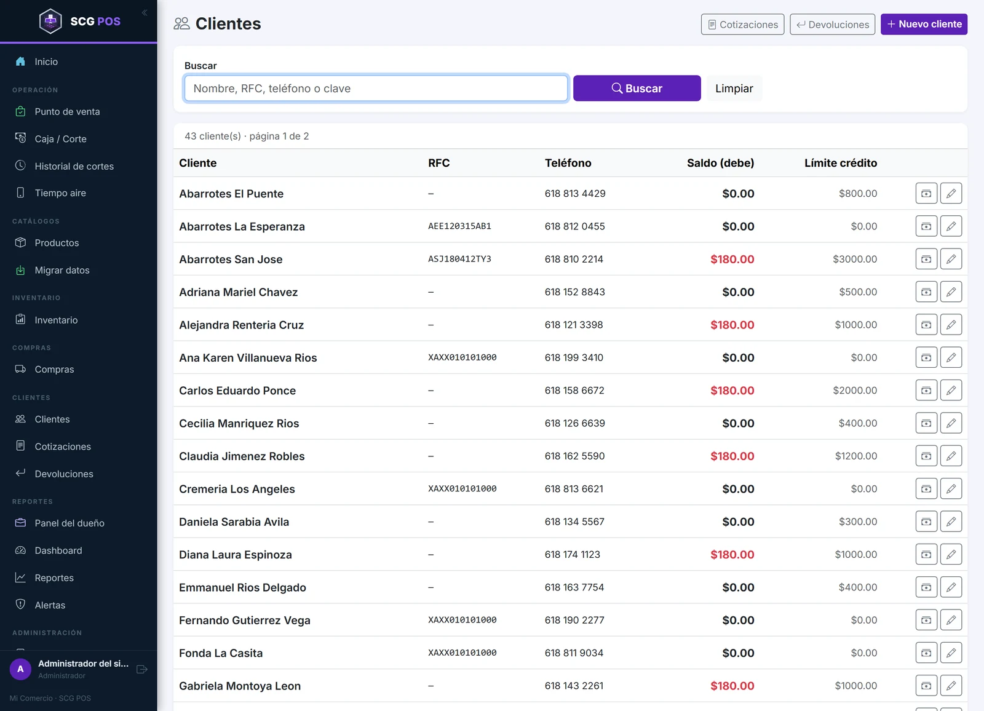Edit Cecilia Manriquez Rios with pencil icon
Screen dimensions: 984x711
click(x=951, y=423)
